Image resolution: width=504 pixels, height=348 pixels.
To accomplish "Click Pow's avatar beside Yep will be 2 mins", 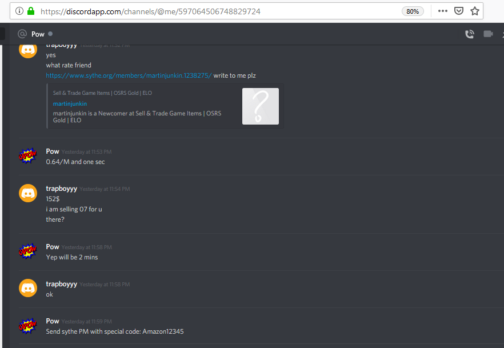I will (x=28, y=251).
